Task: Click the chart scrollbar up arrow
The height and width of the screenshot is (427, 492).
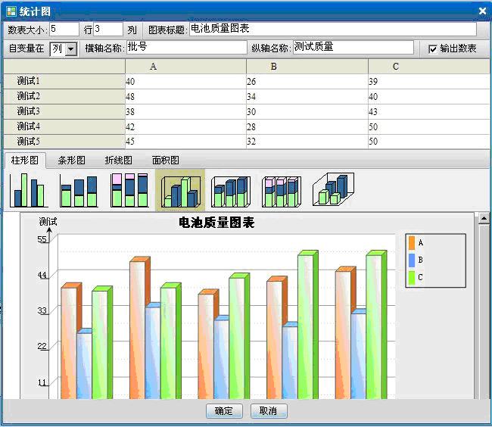Action: (484, 218)
